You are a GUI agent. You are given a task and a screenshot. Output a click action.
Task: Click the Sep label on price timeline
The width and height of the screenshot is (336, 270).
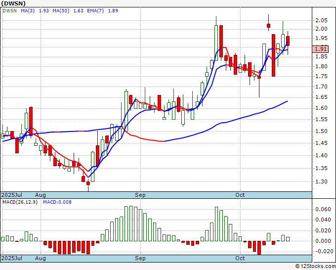[x=140, y=195]
